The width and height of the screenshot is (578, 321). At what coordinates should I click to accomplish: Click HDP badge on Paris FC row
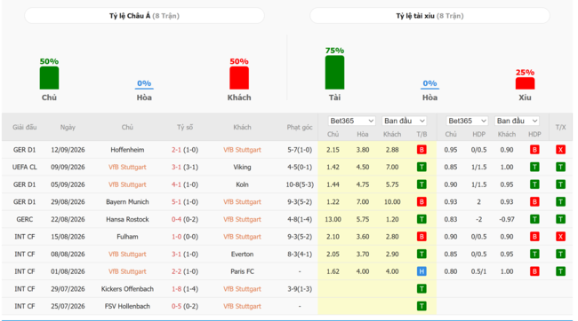[x=534, y=271]
